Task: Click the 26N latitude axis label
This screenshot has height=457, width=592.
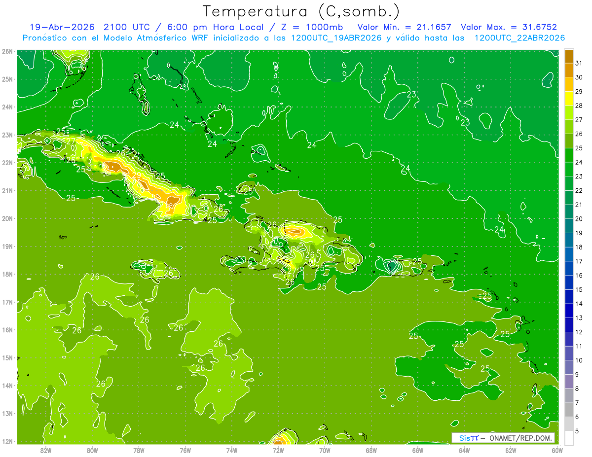Action: click(x=7, y=51)
